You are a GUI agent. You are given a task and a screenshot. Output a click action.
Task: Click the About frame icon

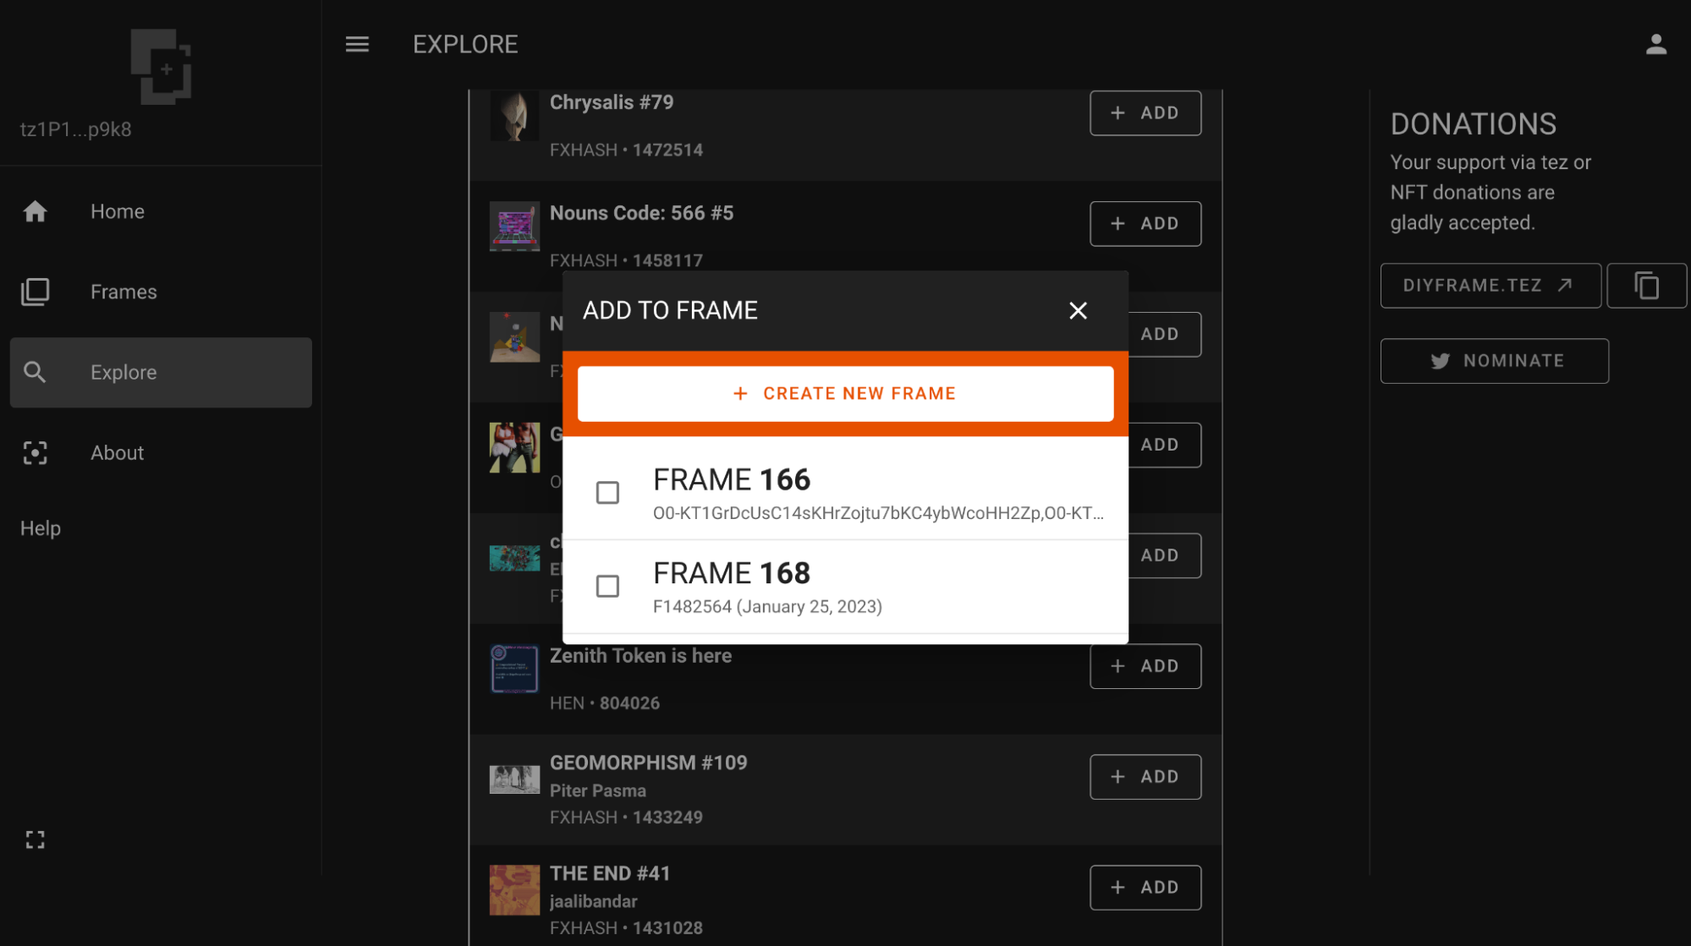(x=35, y=453)
